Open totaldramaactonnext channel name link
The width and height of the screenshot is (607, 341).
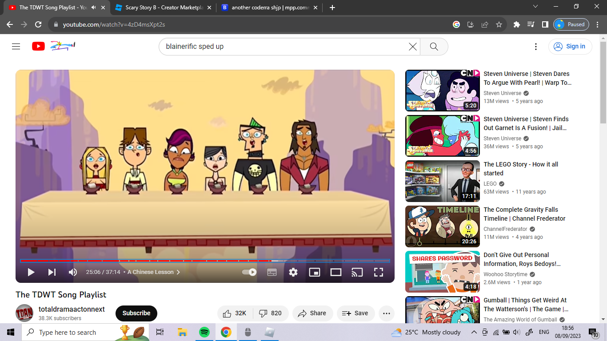tap(72, 309)
